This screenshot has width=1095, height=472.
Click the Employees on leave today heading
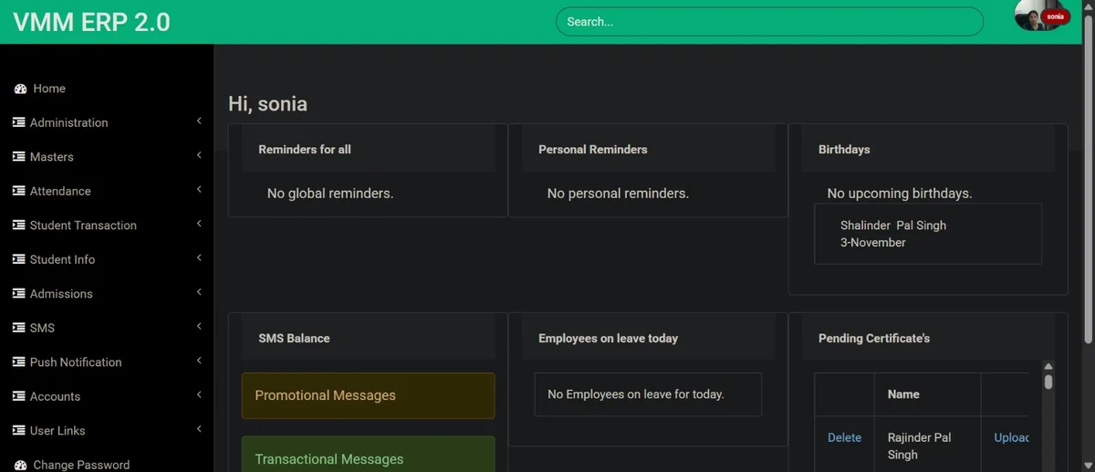coord(609,339)
